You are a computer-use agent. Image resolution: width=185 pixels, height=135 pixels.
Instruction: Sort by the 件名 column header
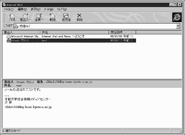pyautogui.click(x=75, y=32)
